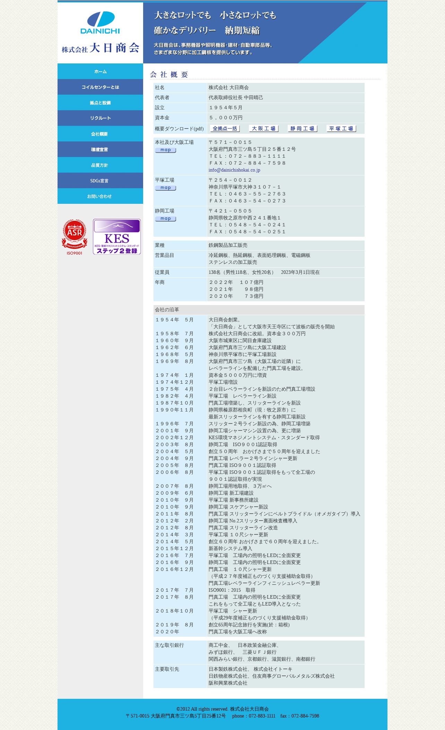Open the リクルート page
This screenshot has width=445, height=730.
point(100,118)
